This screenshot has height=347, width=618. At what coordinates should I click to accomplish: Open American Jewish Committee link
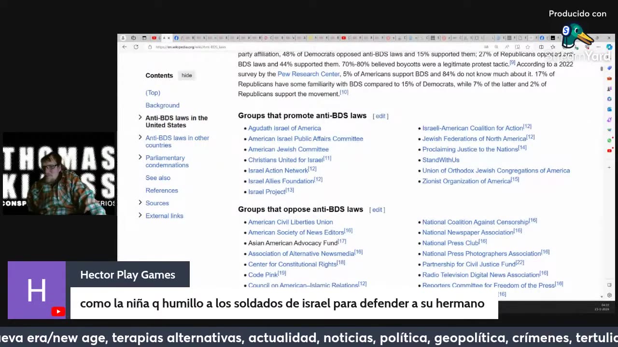pos(288,149)
